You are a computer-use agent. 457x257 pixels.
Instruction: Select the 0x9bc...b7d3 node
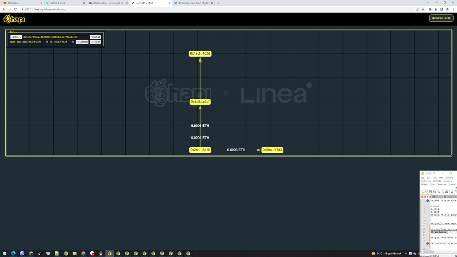tap(272, 150)
